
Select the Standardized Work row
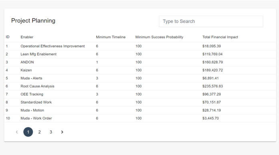pyautogui.click(x=140, y=102)
